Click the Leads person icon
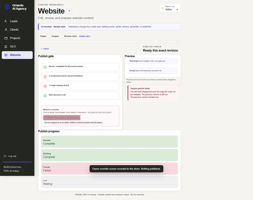Image resolution: width=253 pixels, height=200 pixels. [x=6, y=21]
